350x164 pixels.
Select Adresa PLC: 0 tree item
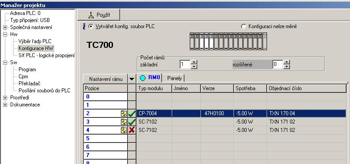pyautogui.click(x=25, y=13)
